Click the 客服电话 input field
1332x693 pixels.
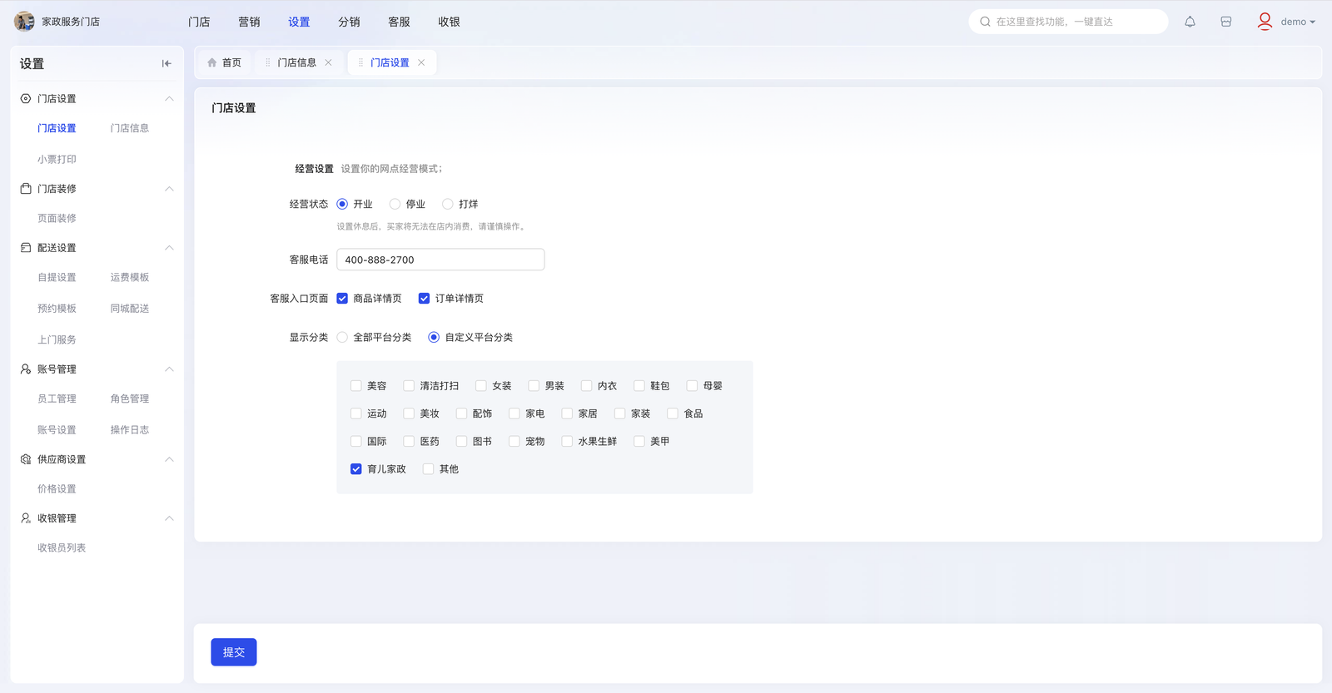point(440,260)
